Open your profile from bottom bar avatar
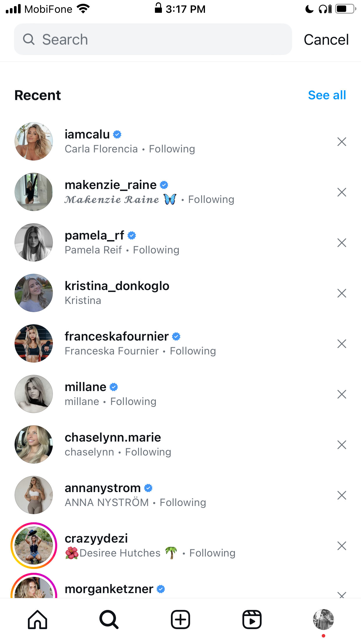361x641 pixels. (323, 620)
